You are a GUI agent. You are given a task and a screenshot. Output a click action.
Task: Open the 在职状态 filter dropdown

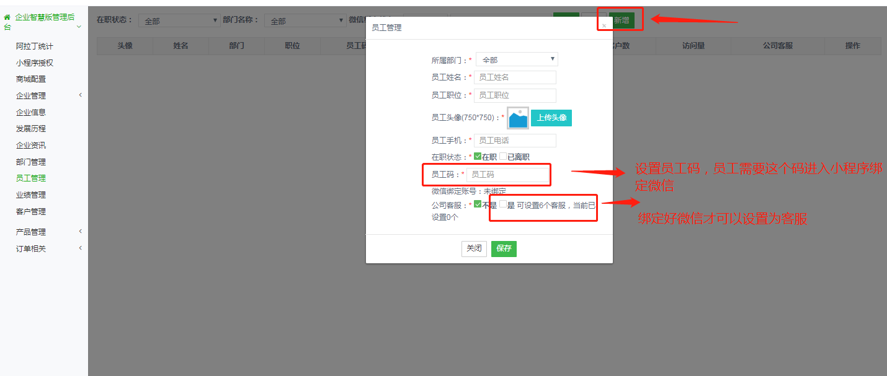(179, 20)
